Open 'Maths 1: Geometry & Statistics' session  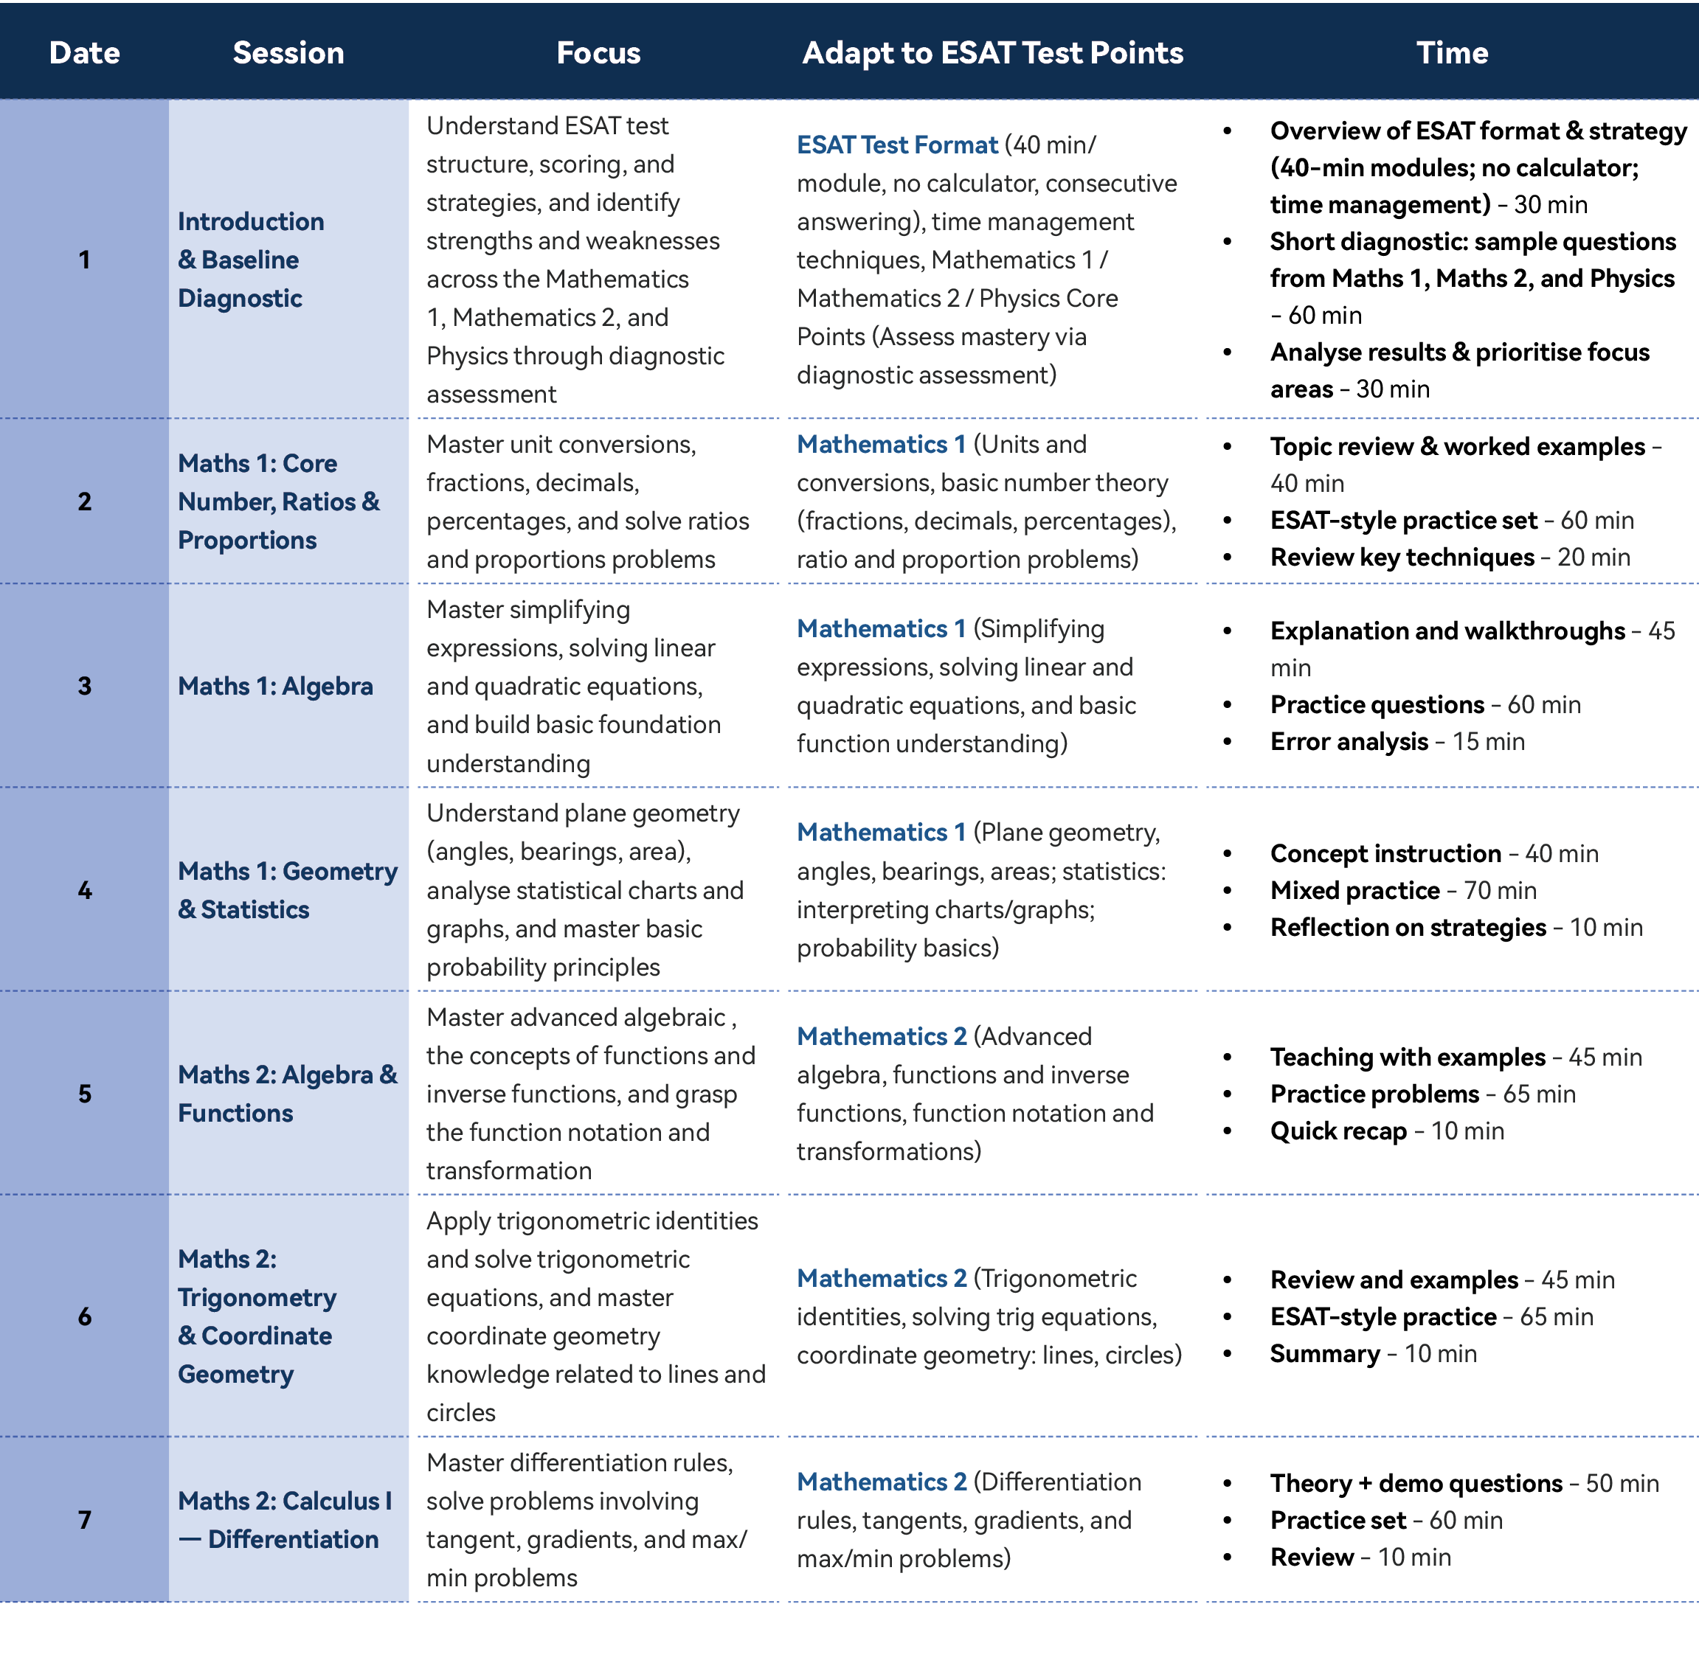[286, 890]
